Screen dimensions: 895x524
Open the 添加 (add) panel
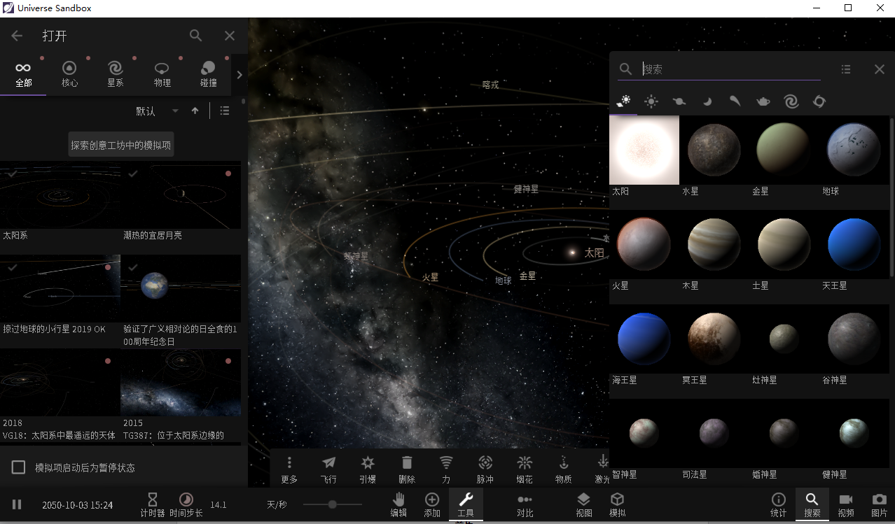point(432,504)
